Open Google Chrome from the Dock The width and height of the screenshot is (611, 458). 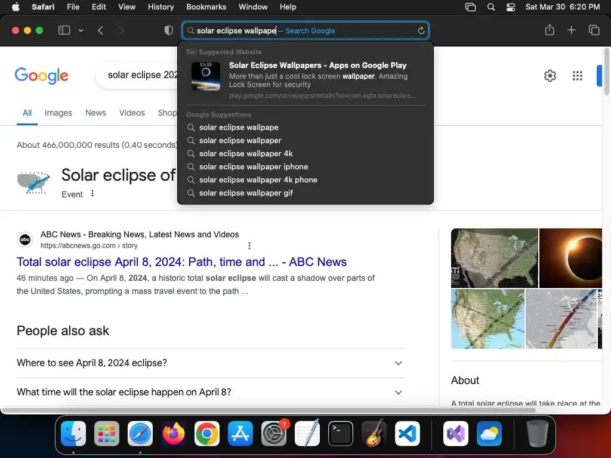[207, 434]
